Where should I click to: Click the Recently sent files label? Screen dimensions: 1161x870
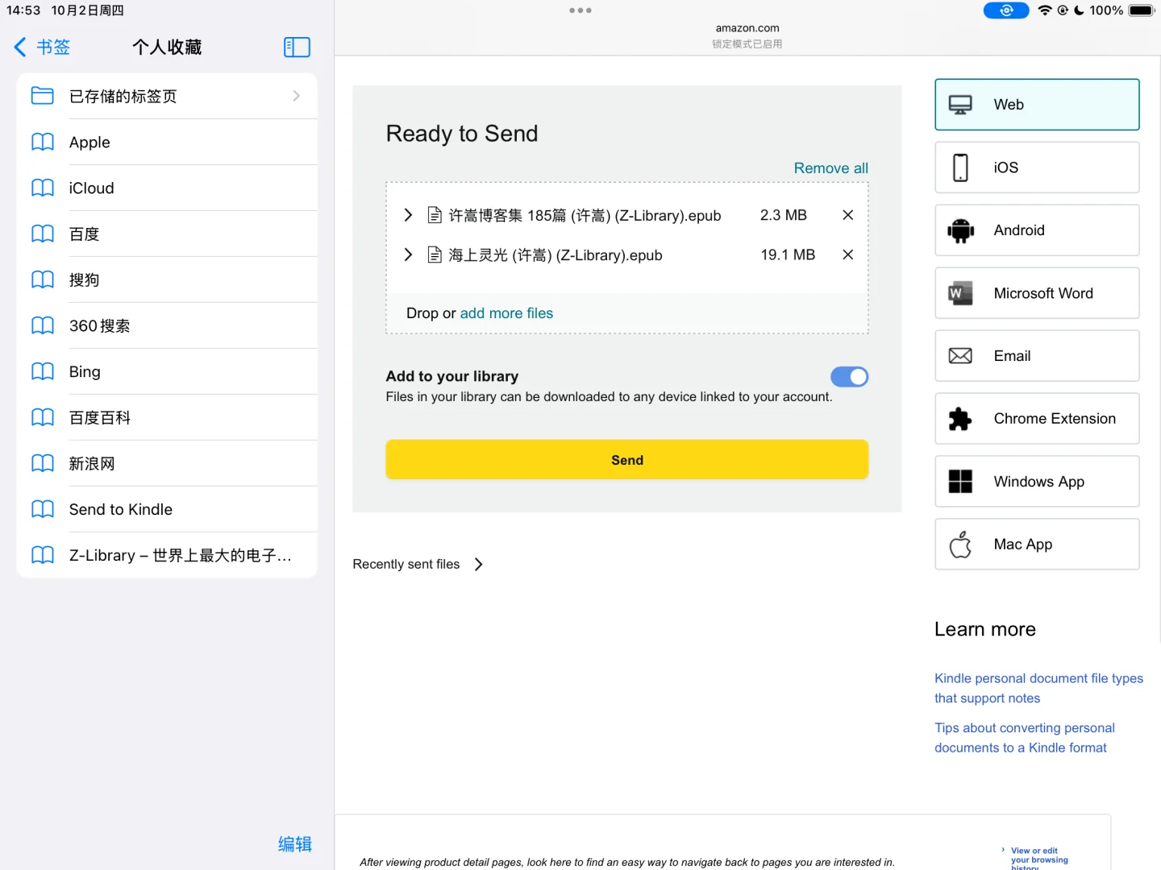click(x=406, y=565)
